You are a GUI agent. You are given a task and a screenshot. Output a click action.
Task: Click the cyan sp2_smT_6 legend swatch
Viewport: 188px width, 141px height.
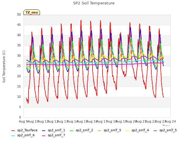13,136
